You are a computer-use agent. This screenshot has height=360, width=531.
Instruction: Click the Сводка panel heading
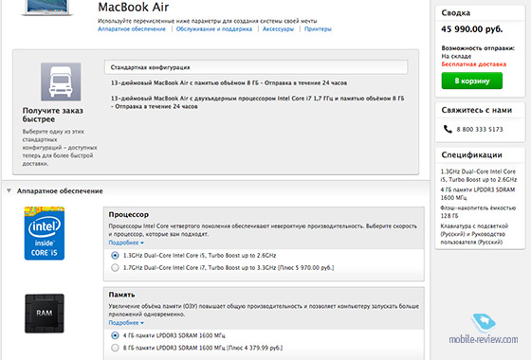pyautogui.click(x=455, y=13)
